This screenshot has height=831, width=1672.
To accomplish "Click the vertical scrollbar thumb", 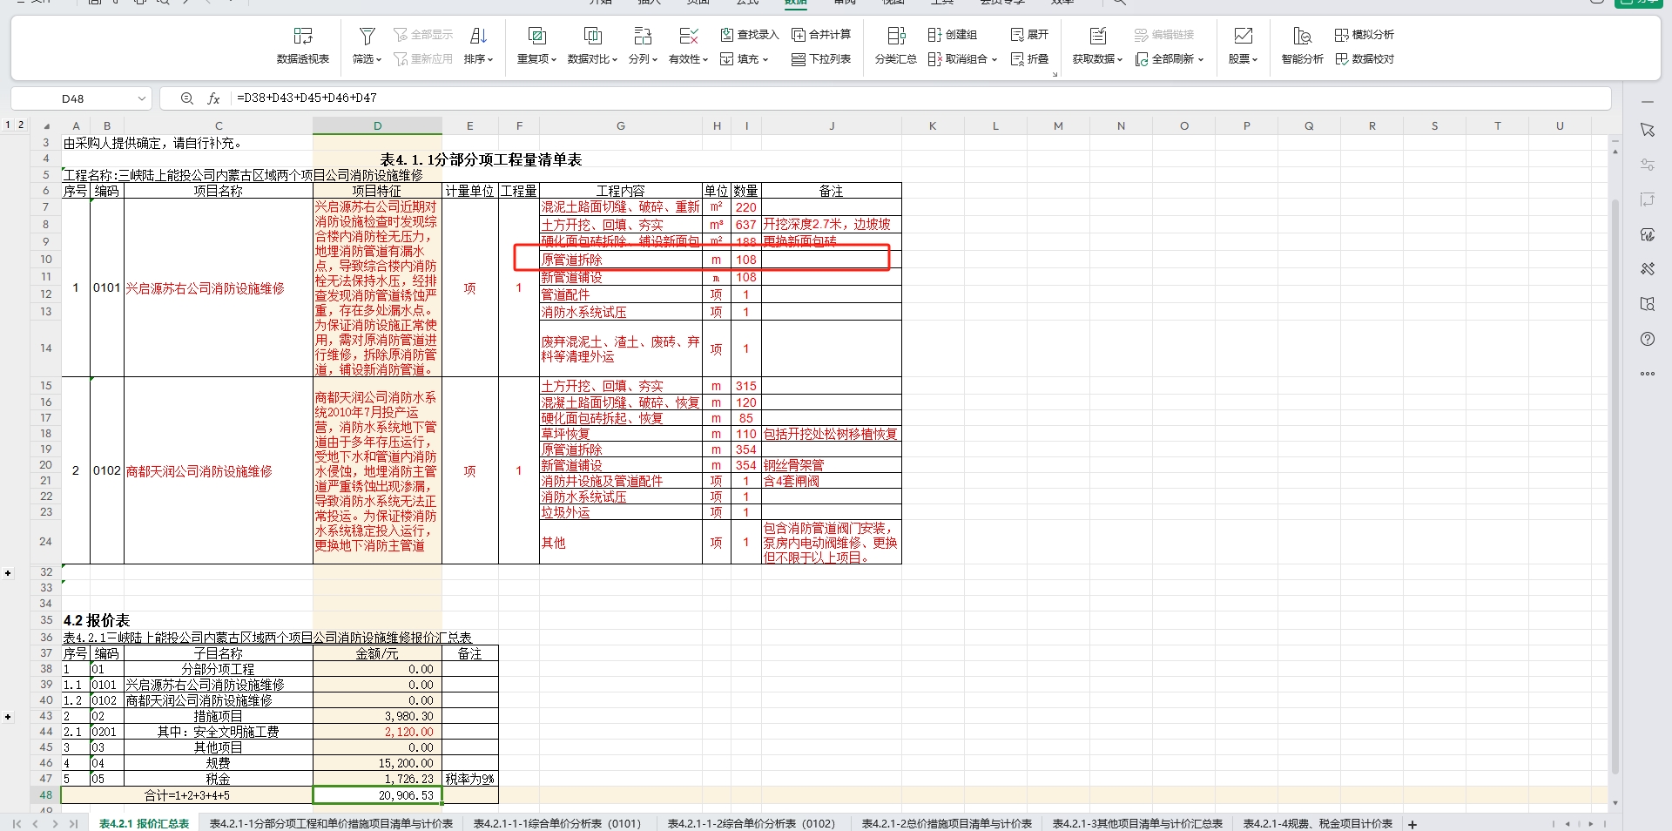I will pos(1615,486).
